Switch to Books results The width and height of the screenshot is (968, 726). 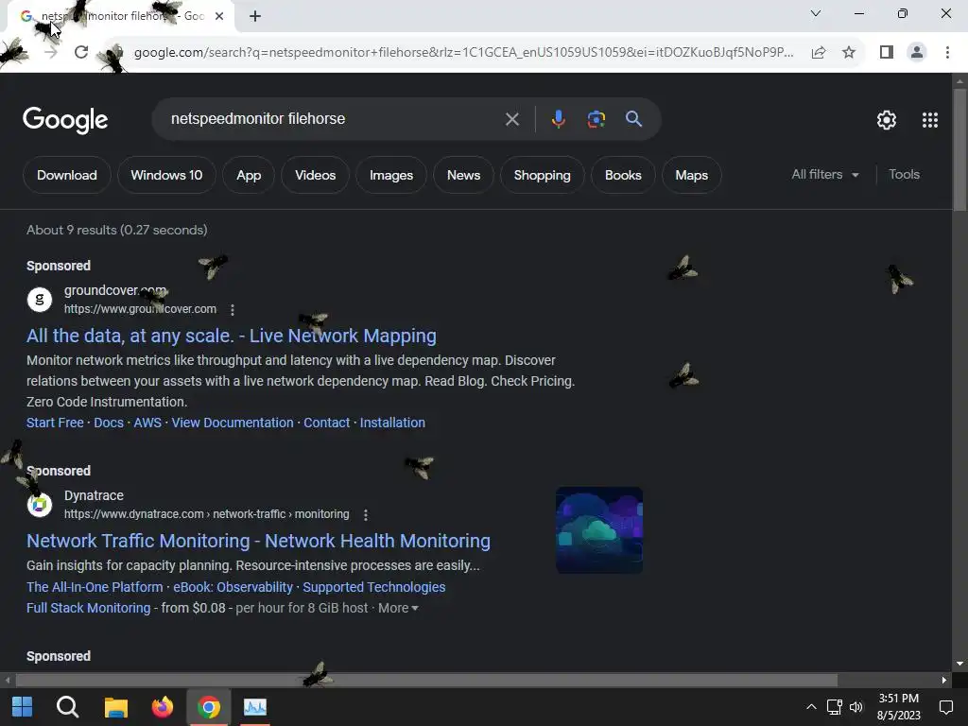tap(623, 175)
